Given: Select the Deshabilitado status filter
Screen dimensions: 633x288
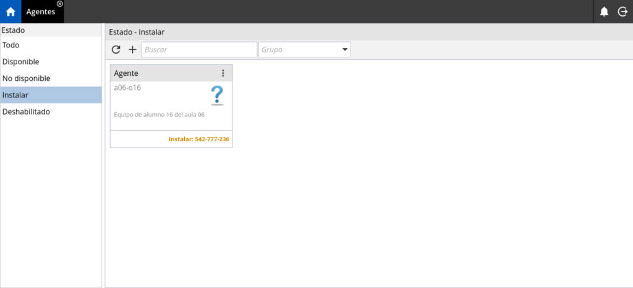Looking at the screenshot, I should click(51, 112).
